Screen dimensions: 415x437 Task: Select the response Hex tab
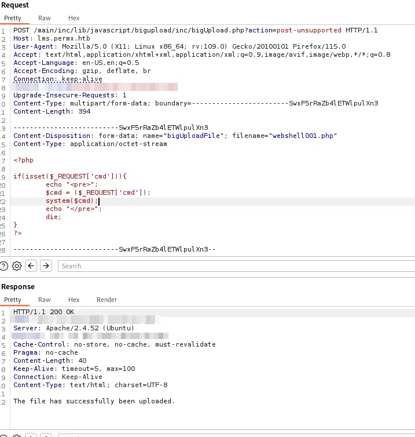tap(74, 300)
